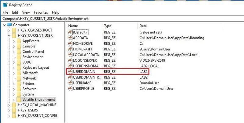Collapse the Computer root node

[x=4, y=25]
